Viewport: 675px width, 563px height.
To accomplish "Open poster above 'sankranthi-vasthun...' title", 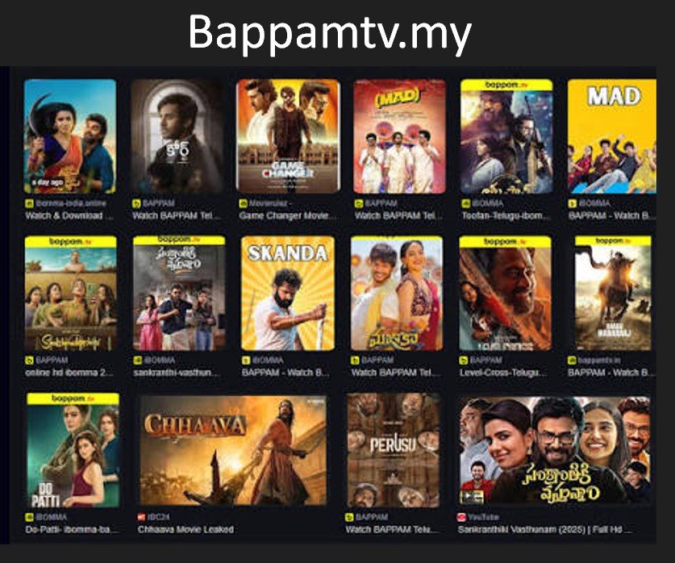I will click(179, 293).
